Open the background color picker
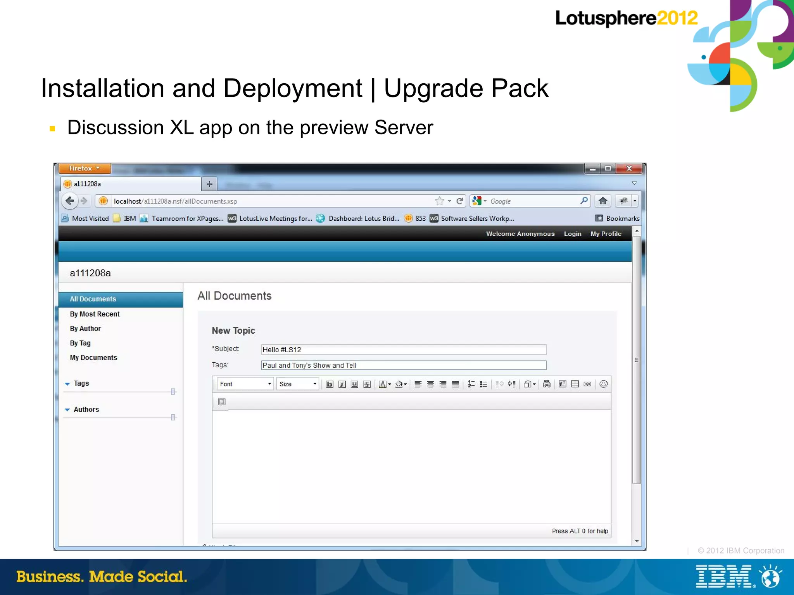The image size is (794, 595). [401, 384]
